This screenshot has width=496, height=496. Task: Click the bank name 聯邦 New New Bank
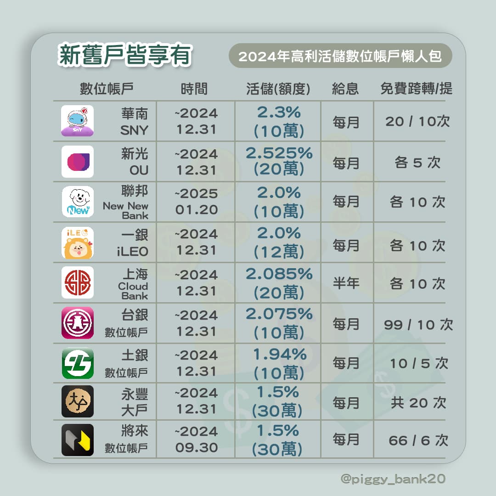pos(125,202)
